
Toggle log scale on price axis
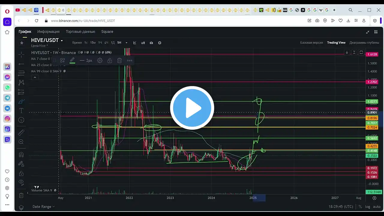[368, 207]
